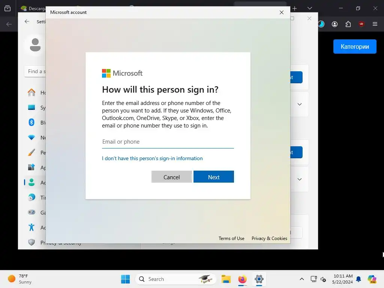
Task: Click the uBlock Origin toolbar icon
Action: click(361, 24)
